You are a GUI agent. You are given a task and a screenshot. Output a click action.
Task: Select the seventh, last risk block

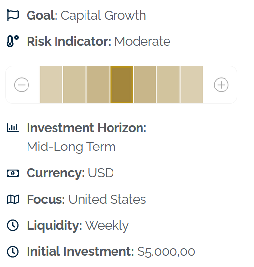pyautogui.click(x=192, y=85)
